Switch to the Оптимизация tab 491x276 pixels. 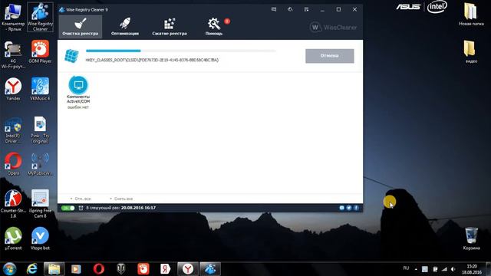(125, 27)
